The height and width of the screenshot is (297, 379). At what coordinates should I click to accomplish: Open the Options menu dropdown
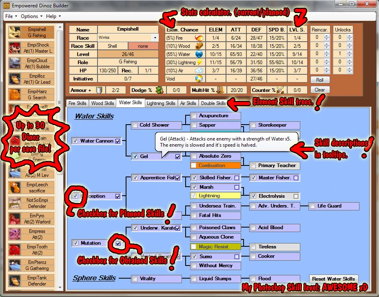(31, 16)
